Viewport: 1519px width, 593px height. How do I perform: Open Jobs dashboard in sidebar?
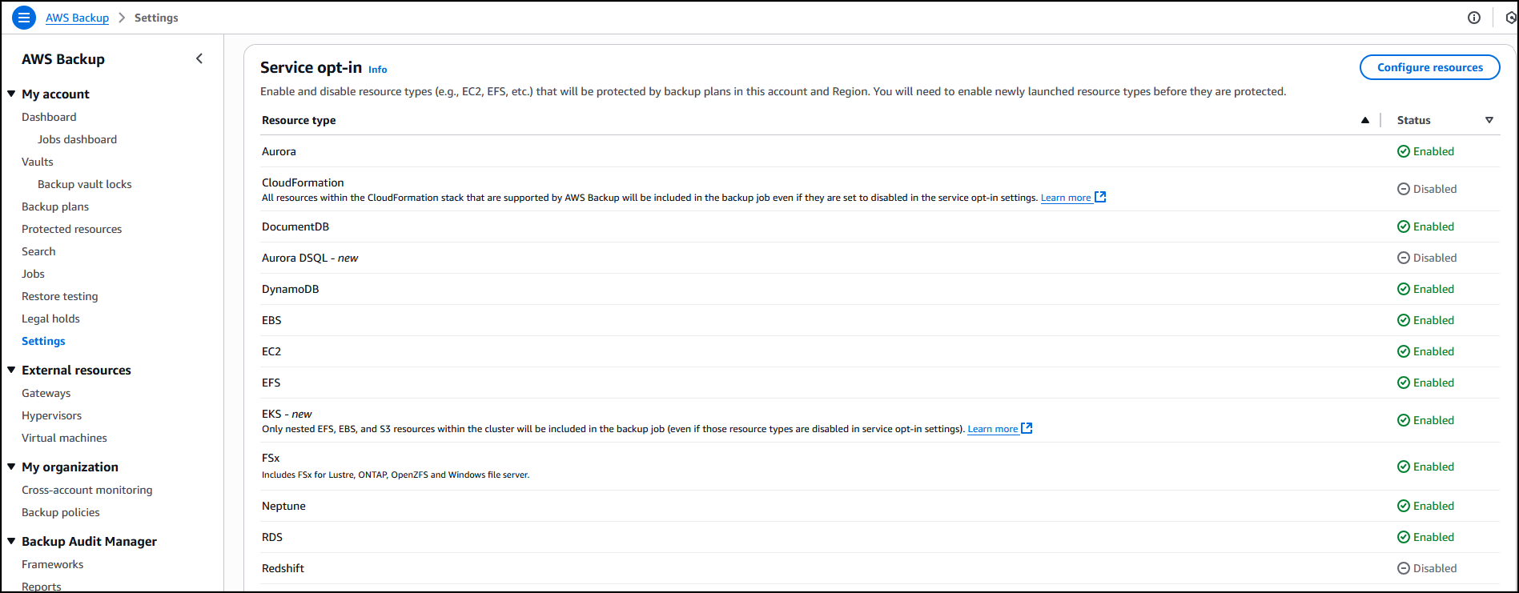click(77, 139)
